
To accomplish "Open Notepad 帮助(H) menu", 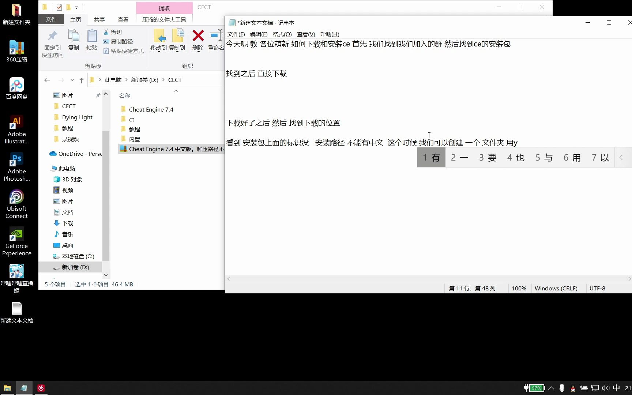I will (330, 34).
